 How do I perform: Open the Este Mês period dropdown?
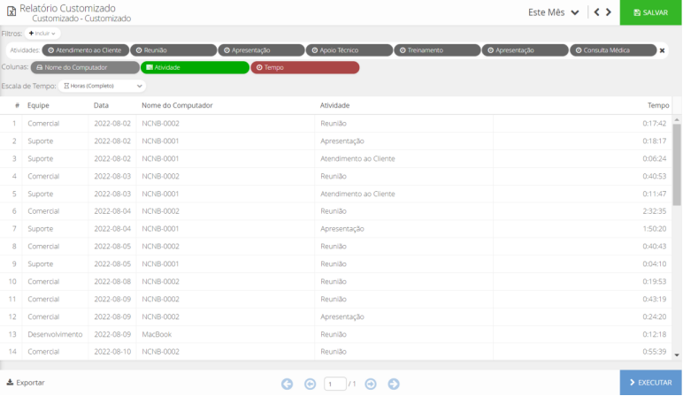click(553, 12)
